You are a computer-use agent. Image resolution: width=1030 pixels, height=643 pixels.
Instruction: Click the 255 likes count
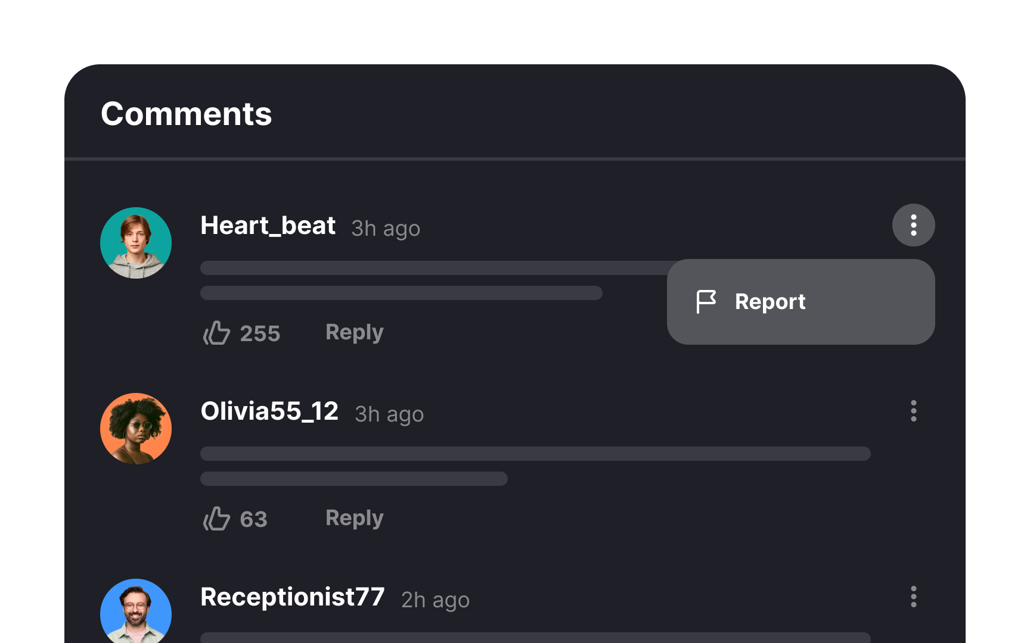(260, 333)
